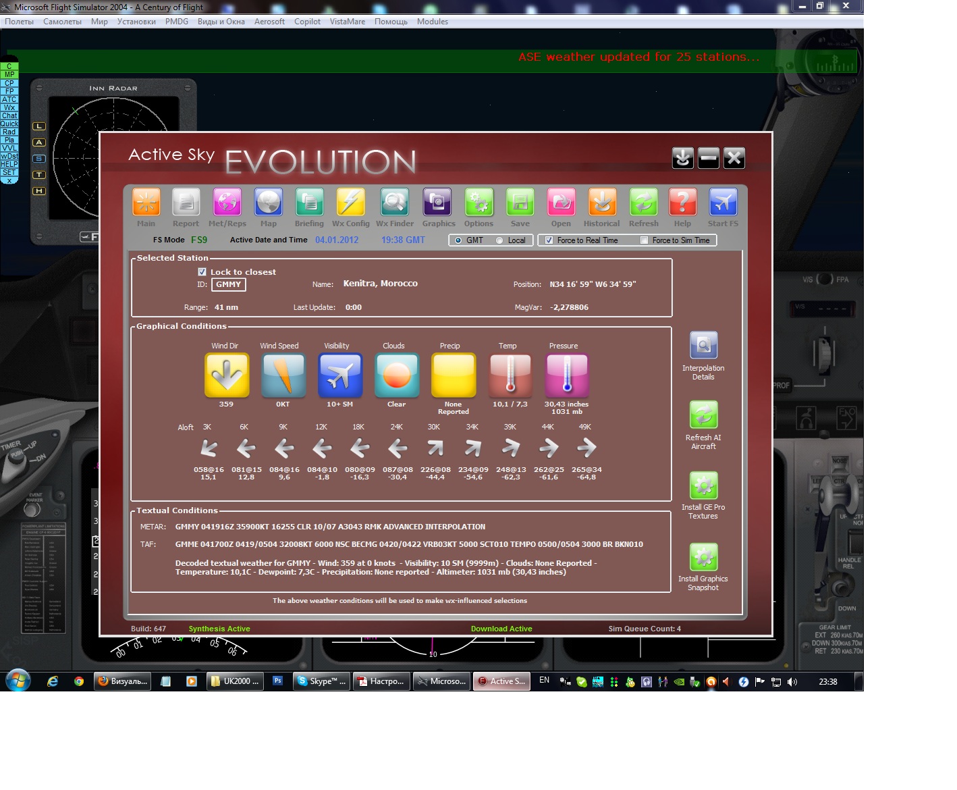Click the Wx button in left sidebar

9,107
